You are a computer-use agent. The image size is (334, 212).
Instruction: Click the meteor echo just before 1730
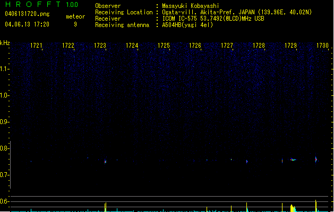[x=316, y=160]
